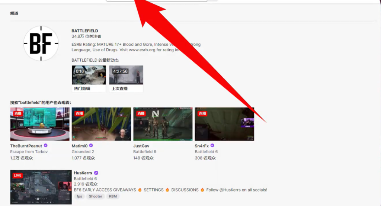Select the fps tag
This screenshot has height=206, width=381.
[x=80, y=196]
